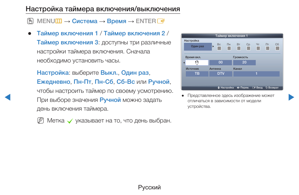Click the Возврат return icon
This screenshot has width=299, height=195.
267,88
